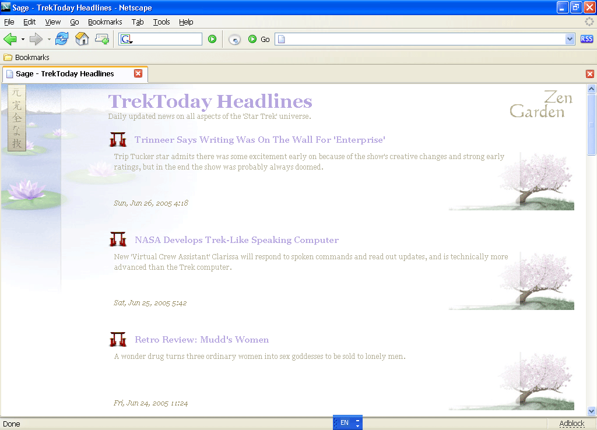Open the Tab menu
The width and height of the screenshot is (597, 430).
tap(138, 22)
